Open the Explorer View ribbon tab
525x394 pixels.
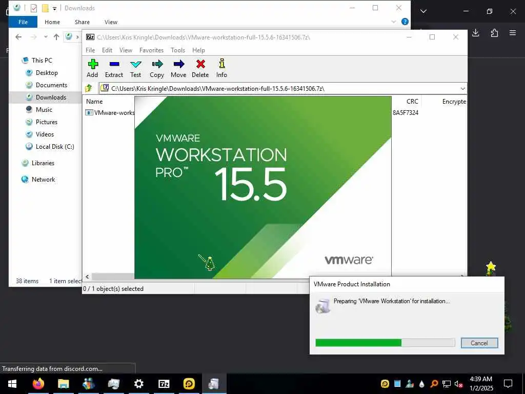point(111,22)
